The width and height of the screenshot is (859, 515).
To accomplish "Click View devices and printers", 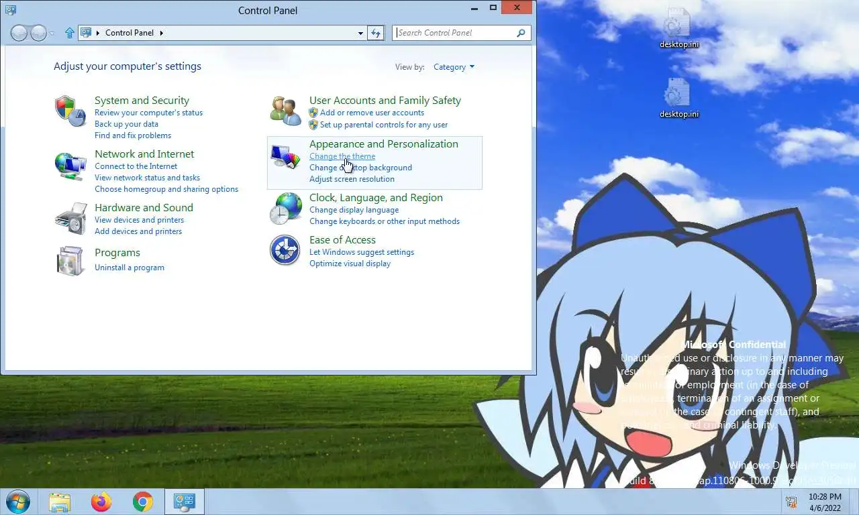I will (139, 220).
